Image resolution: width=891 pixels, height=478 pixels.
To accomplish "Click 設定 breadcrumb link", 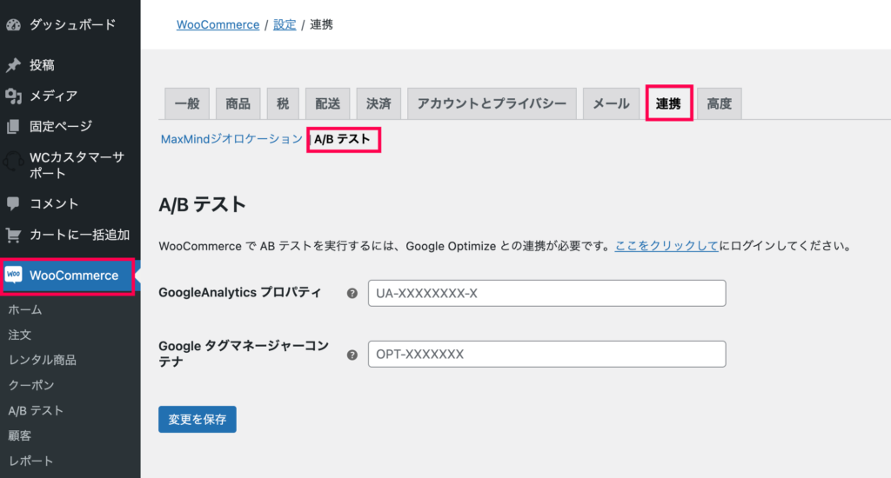I will pyautogui.click(x=285, y=25).
